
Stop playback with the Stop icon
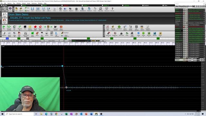point(25,27)
